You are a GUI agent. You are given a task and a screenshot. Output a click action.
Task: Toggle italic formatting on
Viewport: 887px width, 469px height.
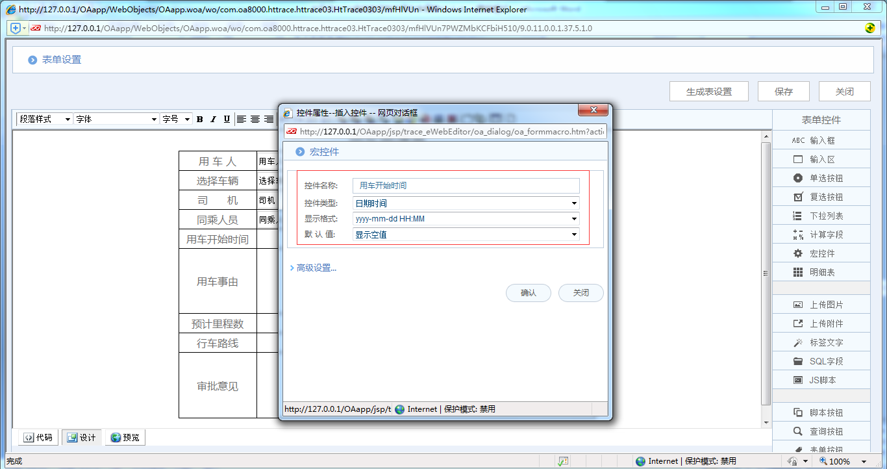212,119
